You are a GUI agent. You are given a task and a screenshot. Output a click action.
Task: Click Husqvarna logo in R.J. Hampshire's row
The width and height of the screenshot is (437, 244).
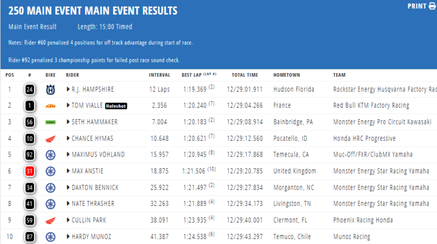tap(51, 89)
